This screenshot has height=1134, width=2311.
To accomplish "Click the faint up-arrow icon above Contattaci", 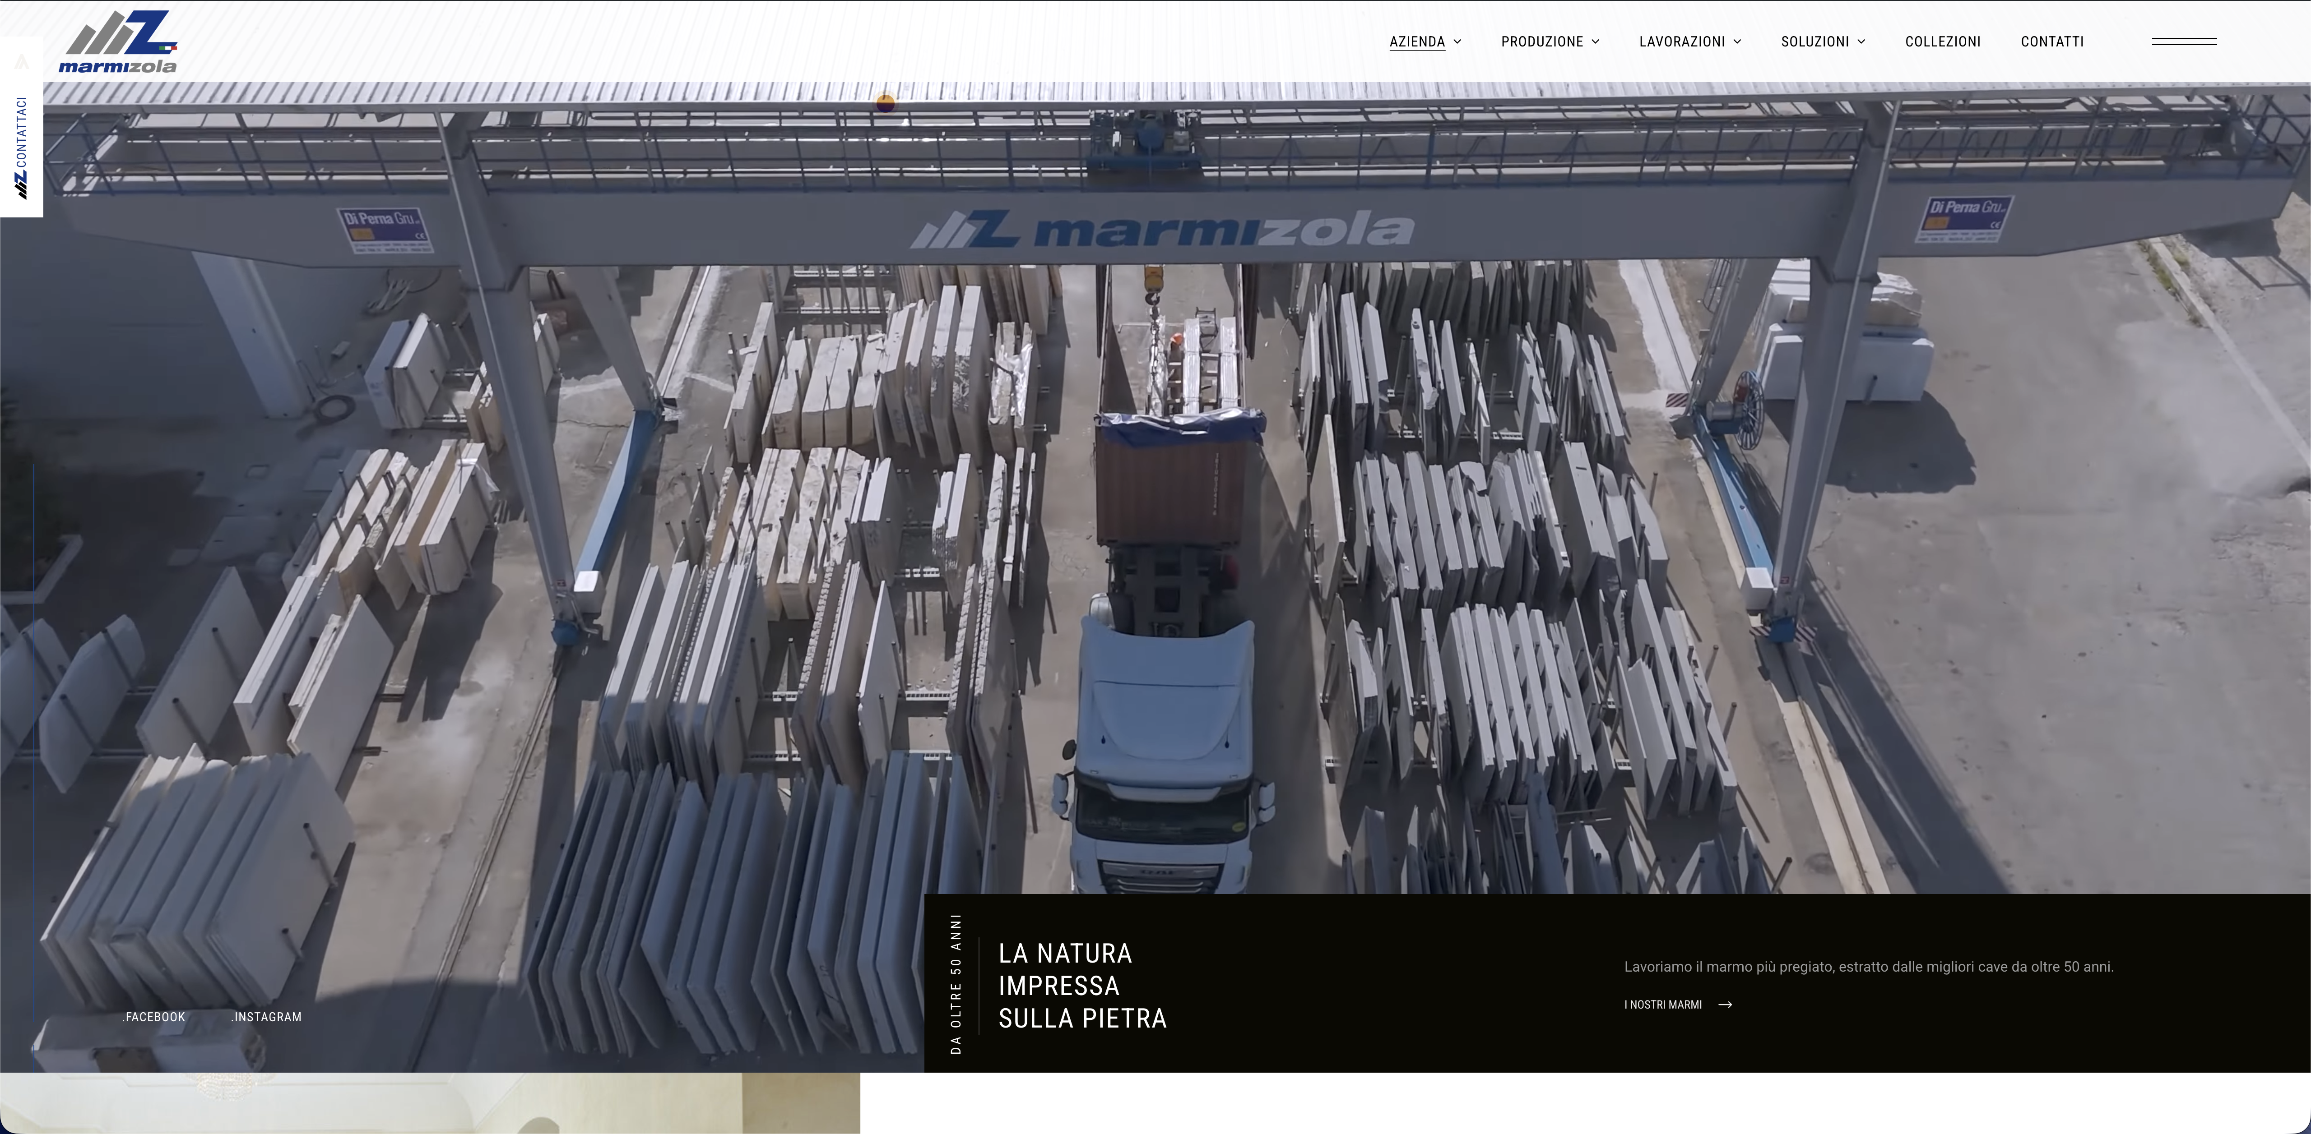I will tap(22, 62).
